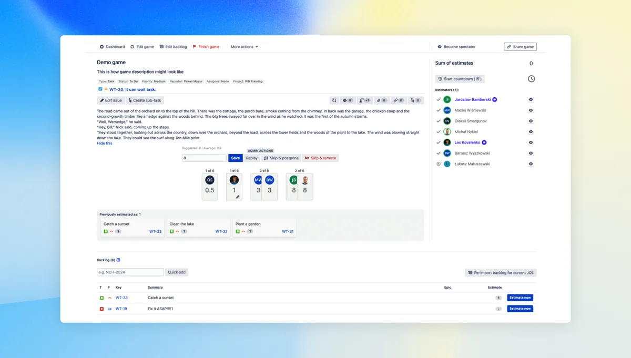Click the Edit issue button
Viewport: 631px width, 358px height.
(x=111, y=100)
